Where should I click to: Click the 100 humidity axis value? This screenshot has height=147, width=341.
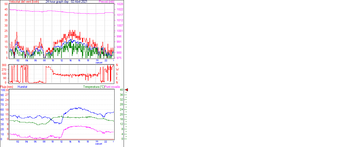2,90
